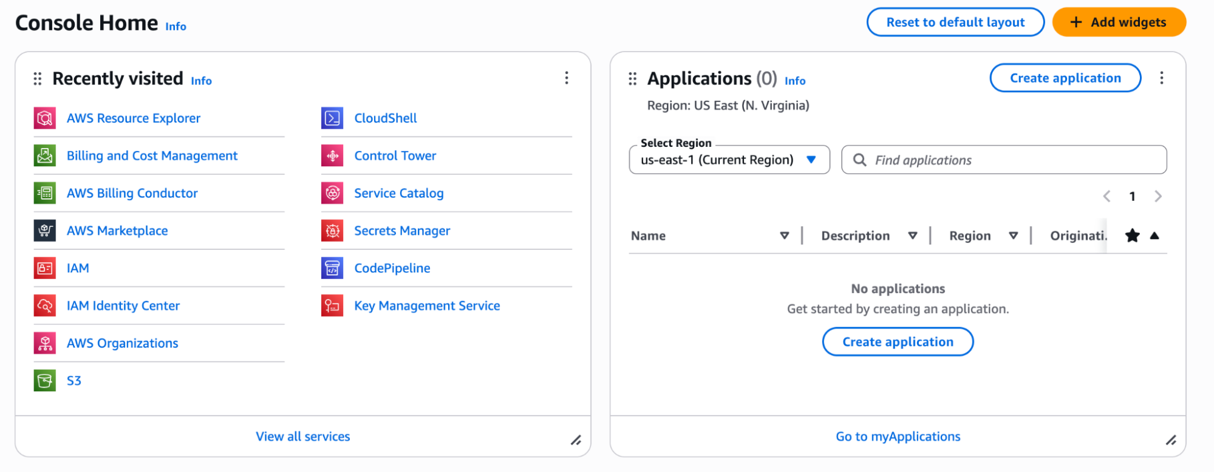Viewport: 1214px width, 472px height.
Task: Click the AWS Organizations icon
Action: click(x=45, y=343)
